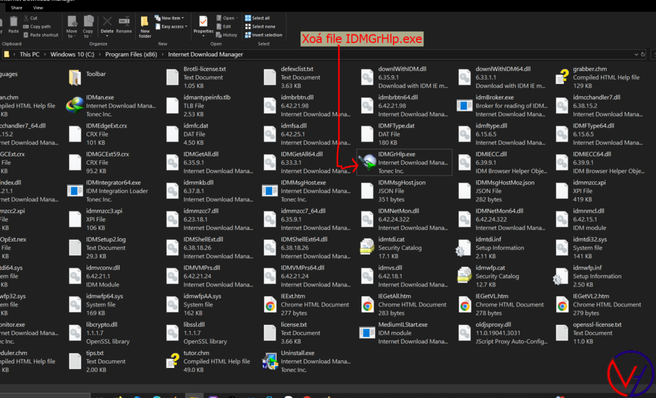Switch to the View ribbon tab

[x=38, y=8]
